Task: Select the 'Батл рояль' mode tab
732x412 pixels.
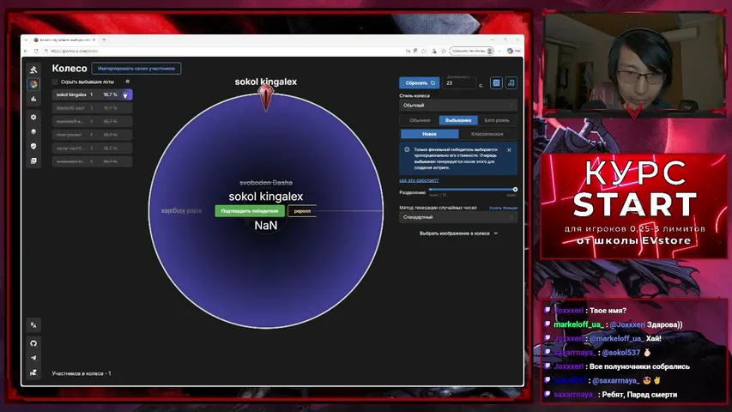Action: [x=497, y=120]
